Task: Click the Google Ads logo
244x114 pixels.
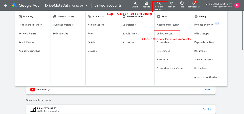Action: (x=14, y=5)
